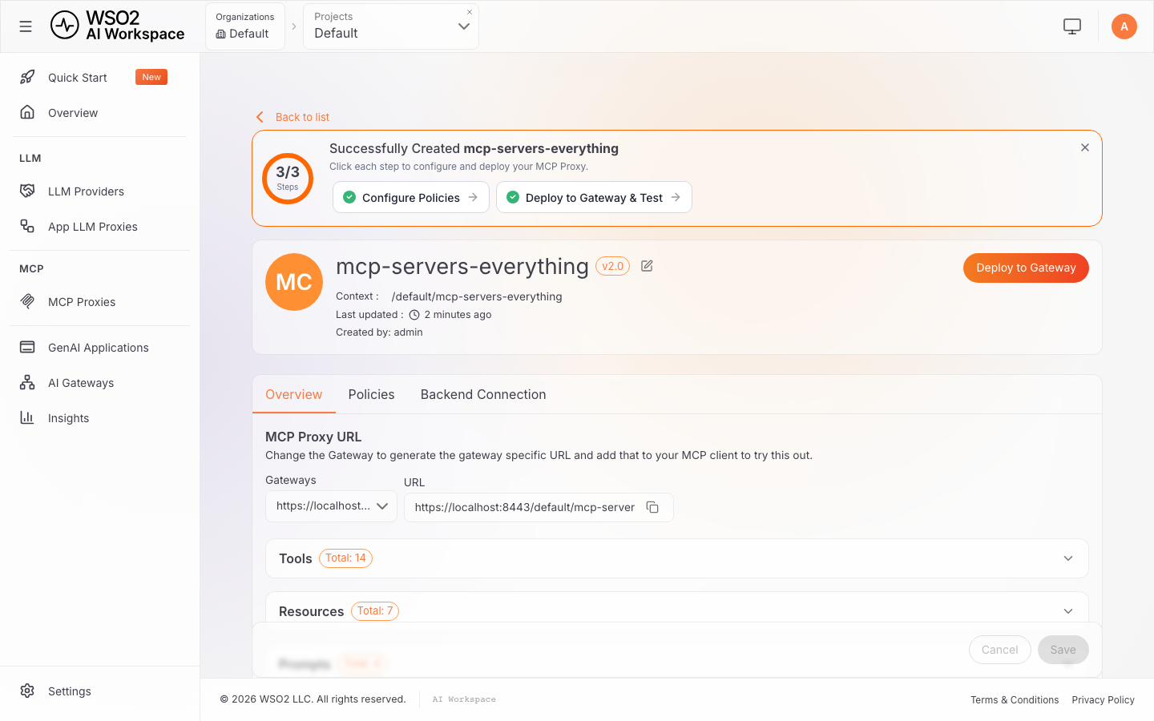Click the Total: 14 tools badge
The image size is (1154, 721).
click(345, 558)
